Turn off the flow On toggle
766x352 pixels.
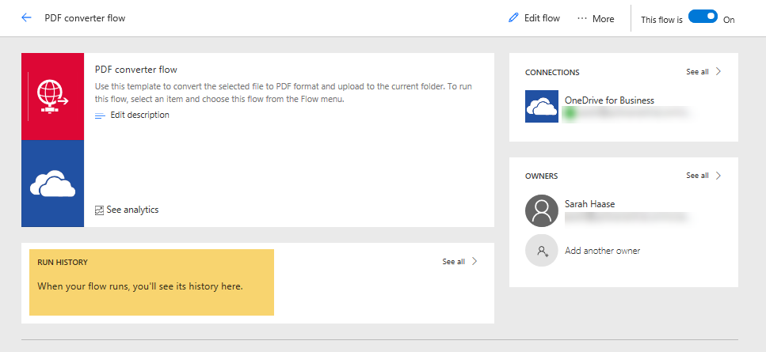[x=703, y=17]
